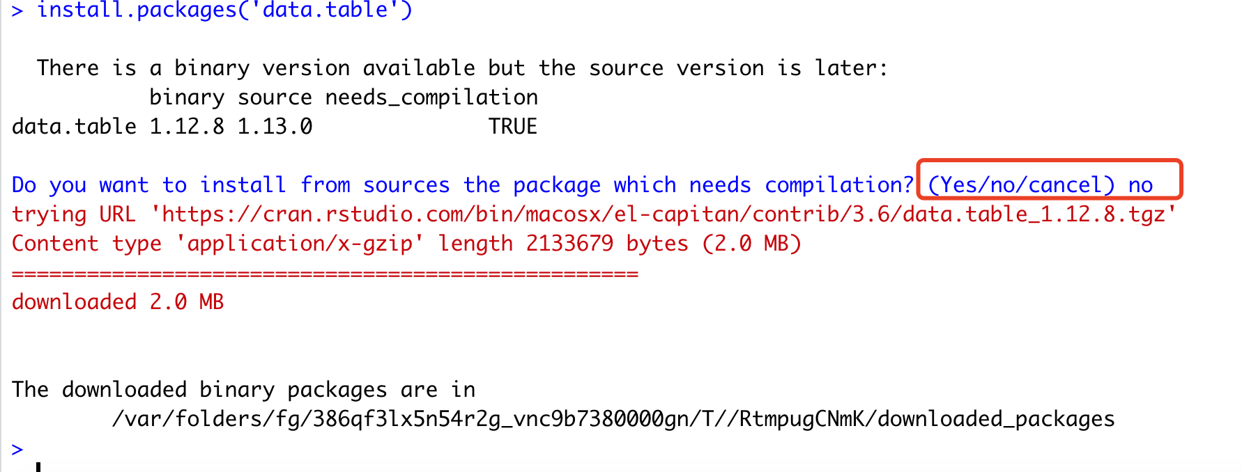This screenshot has height=472, width=1242.
Task: Click 'The downloaded binary packages are in' line
Action: coord(243,390)
